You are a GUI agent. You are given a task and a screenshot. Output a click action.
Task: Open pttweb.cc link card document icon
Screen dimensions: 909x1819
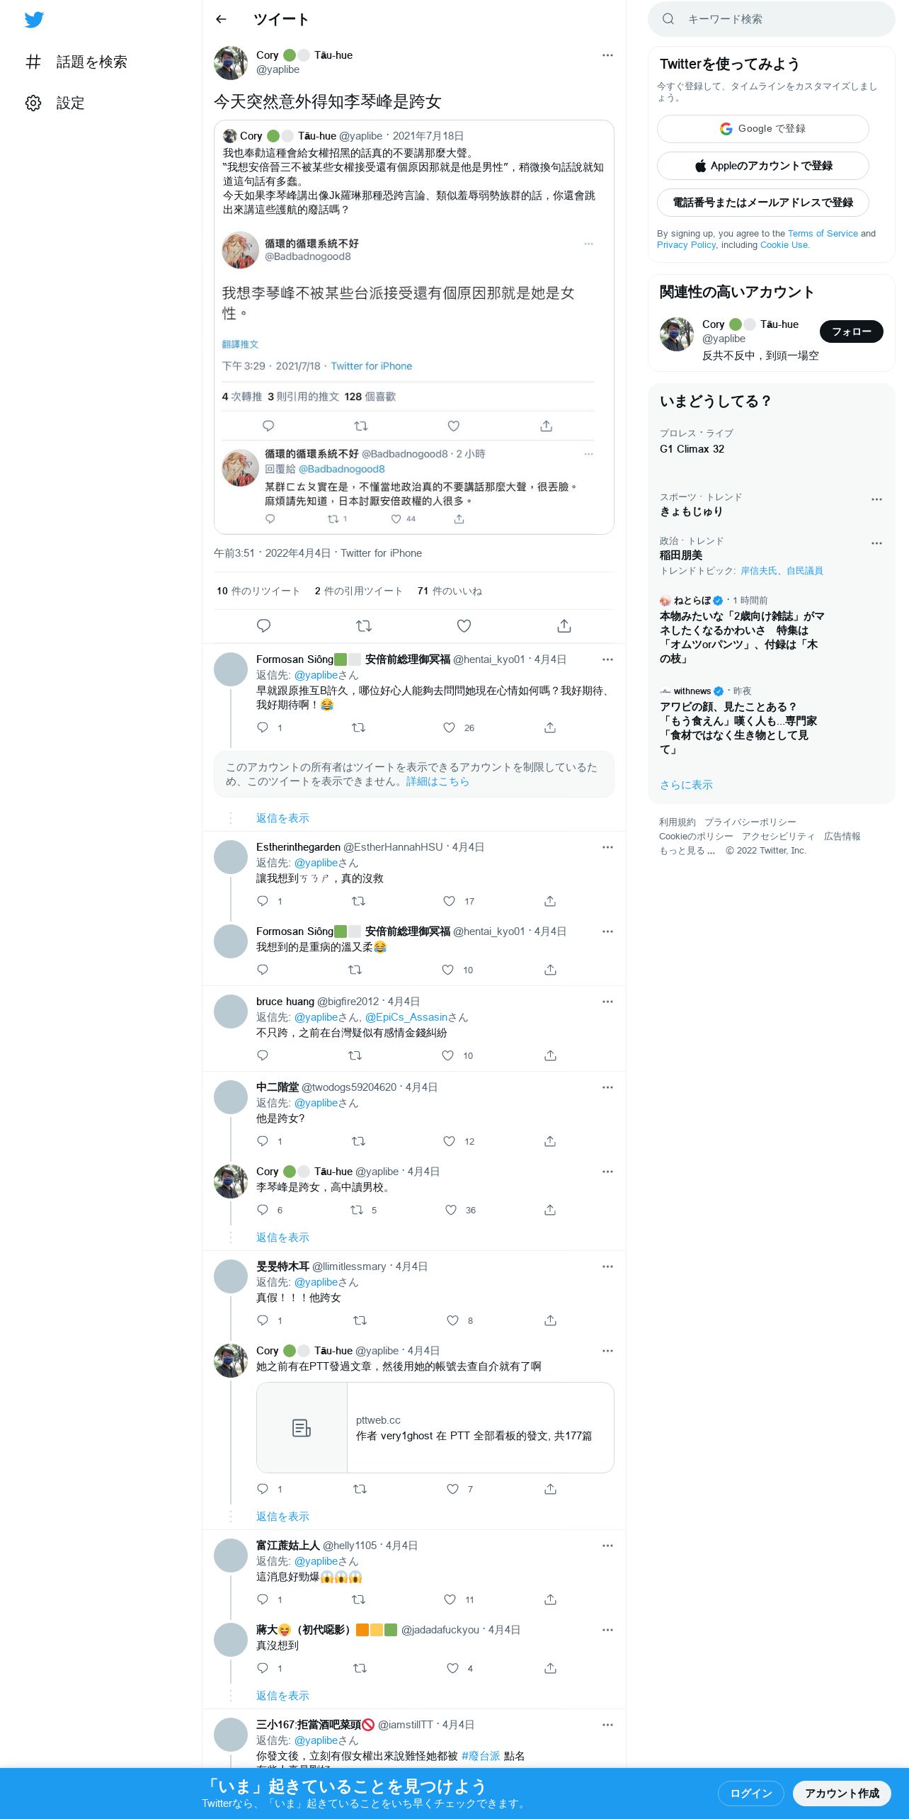pyautogui.click(x=302, y=1428)
